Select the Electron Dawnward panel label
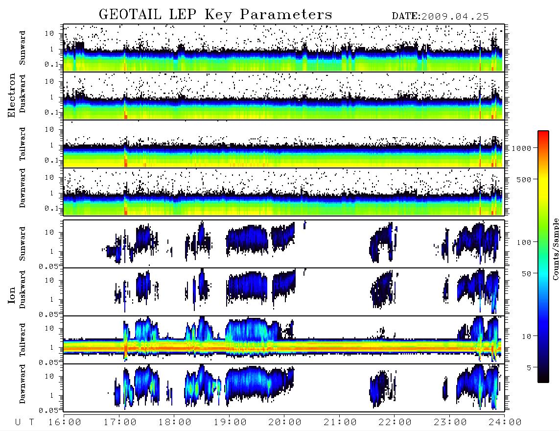Viewport: 559px width, 431px height. tap(22, 188)
